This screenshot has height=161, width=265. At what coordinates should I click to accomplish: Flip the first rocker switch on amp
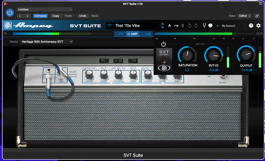click(104, 60)
